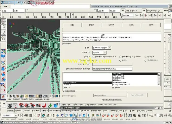Open animation preferences icon beside the key
Image resolution: width=172 pixels, height=124 pixels.
[170, 11]
